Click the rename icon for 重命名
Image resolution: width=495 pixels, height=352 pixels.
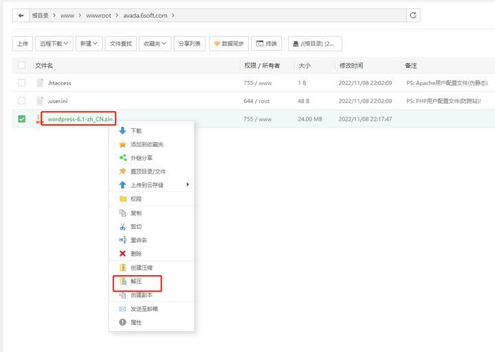122,240
